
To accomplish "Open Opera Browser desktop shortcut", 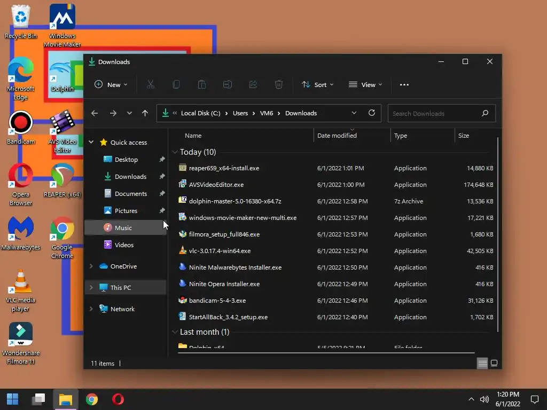I will pos(21,185).
